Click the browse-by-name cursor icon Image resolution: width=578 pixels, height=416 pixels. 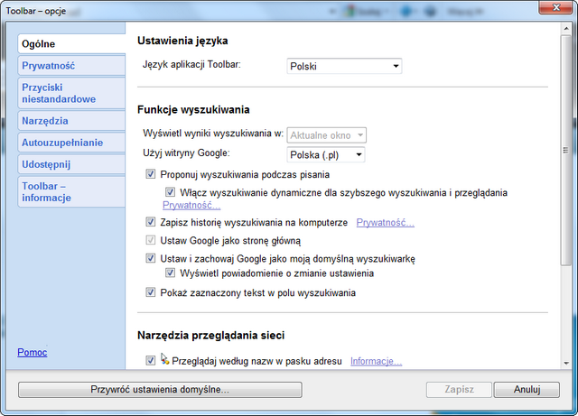click(164, 359)
